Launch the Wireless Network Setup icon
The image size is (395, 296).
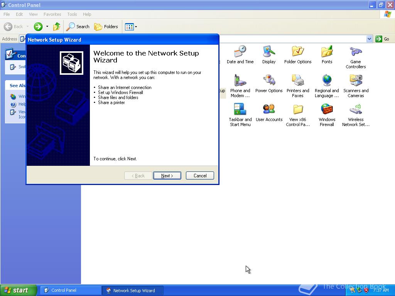(355, 111)
